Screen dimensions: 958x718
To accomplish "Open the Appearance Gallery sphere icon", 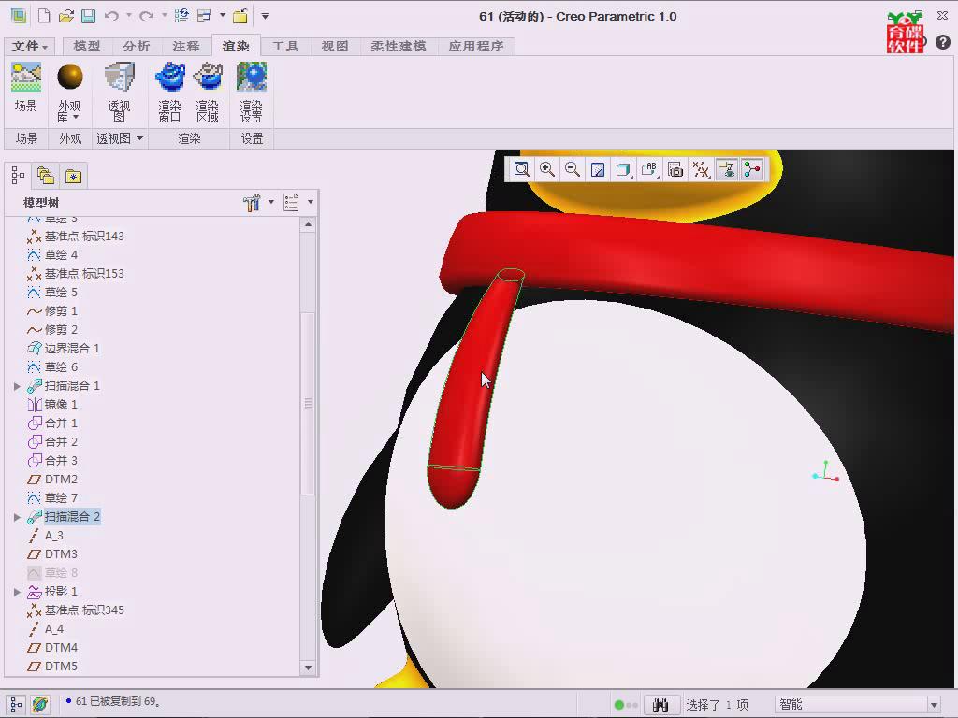I will point(69,77).
